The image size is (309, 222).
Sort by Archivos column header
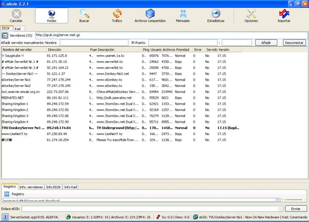pos(169,49)
